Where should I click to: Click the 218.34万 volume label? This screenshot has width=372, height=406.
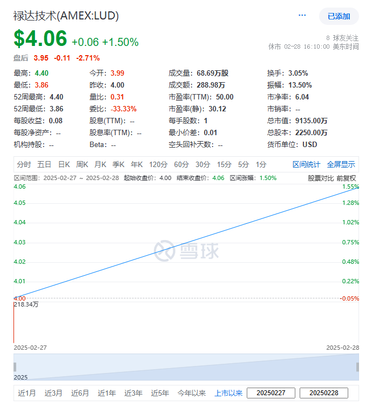tap(26, 304)
